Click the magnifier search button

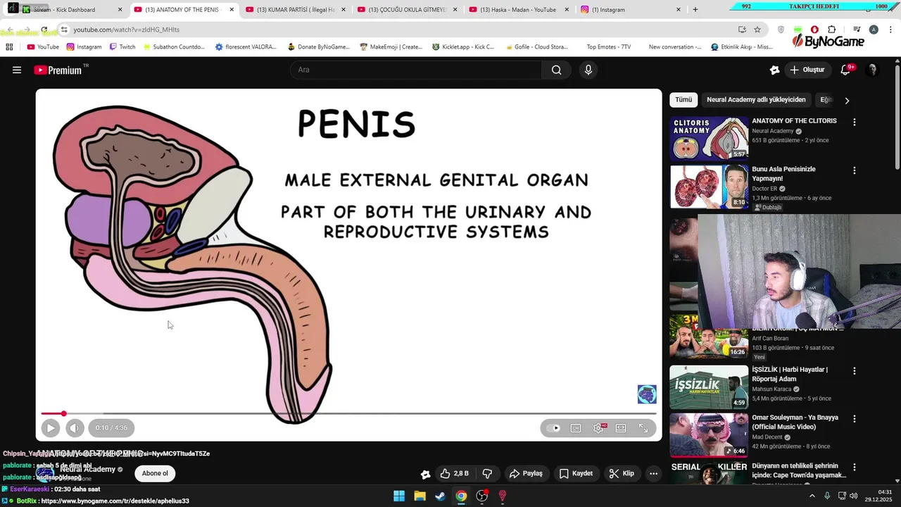pyautogui.click(x=557, y=70)
